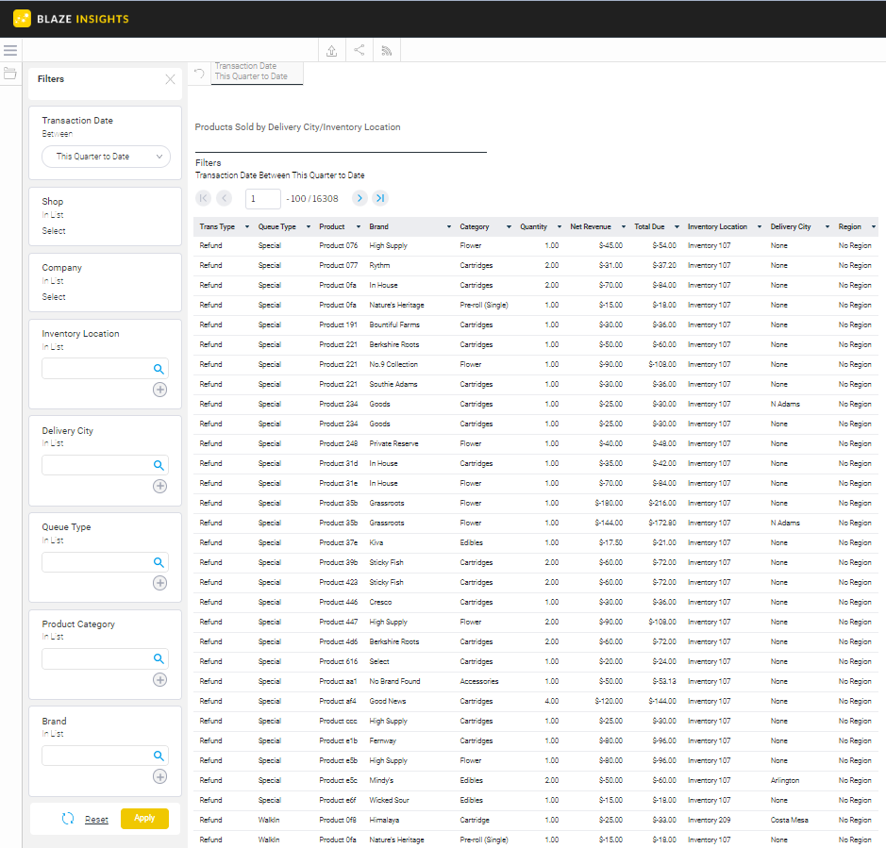
Task: Search Delivery City filter values
Action: tap(159, 466)
